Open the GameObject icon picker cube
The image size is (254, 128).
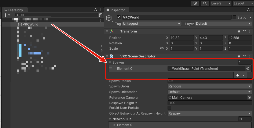pyautogui.click(x=109, y=18)
